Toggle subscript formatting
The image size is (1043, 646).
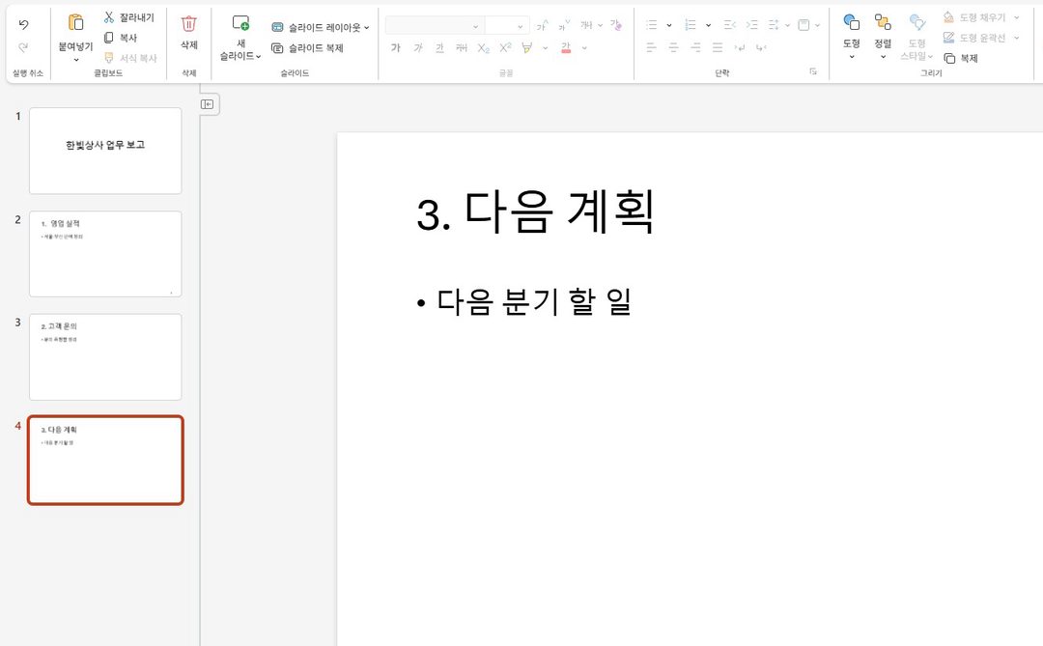[484, 48]
